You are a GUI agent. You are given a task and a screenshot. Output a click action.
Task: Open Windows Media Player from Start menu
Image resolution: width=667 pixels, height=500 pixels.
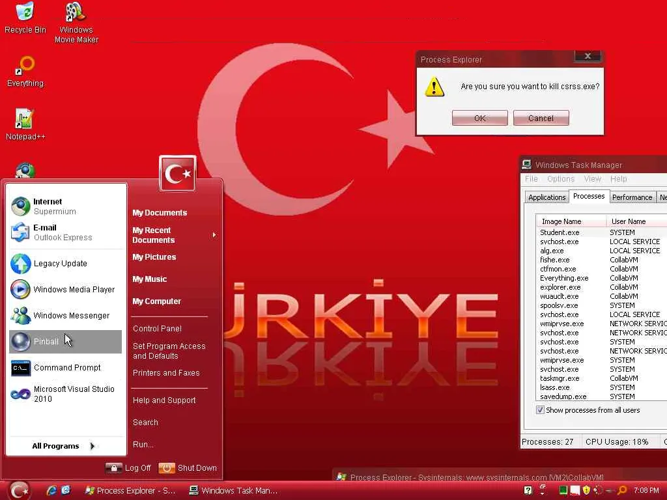point(66,290)
